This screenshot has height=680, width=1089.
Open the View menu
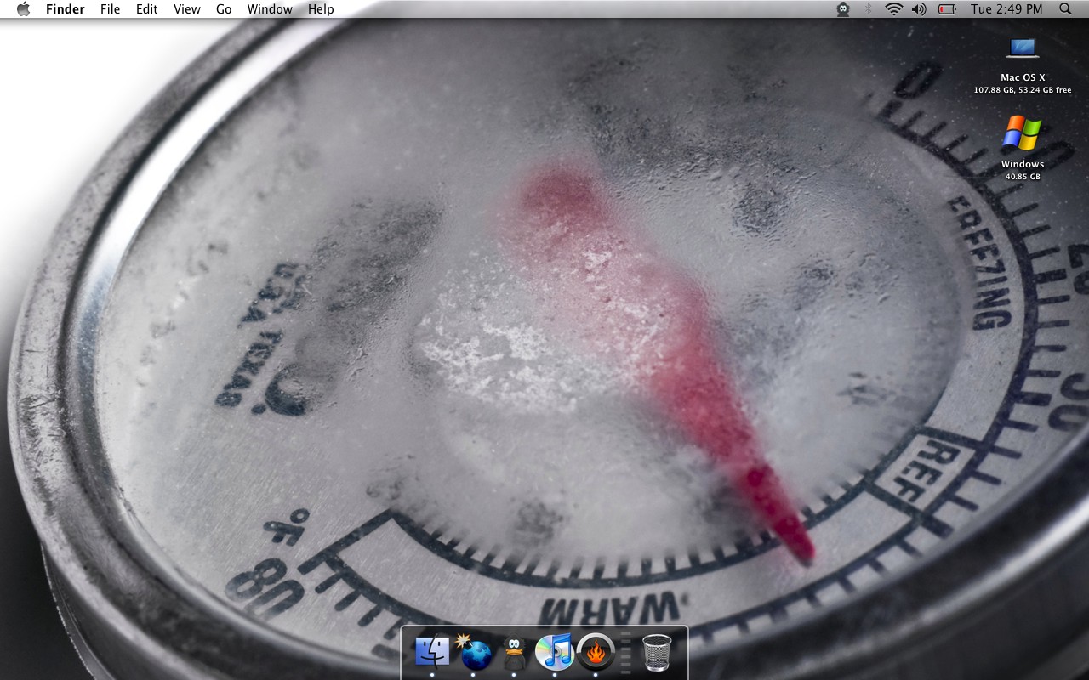tap(187, 8)
